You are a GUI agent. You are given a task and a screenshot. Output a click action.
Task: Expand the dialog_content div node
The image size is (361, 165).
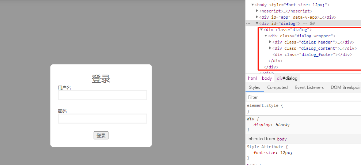270,48
